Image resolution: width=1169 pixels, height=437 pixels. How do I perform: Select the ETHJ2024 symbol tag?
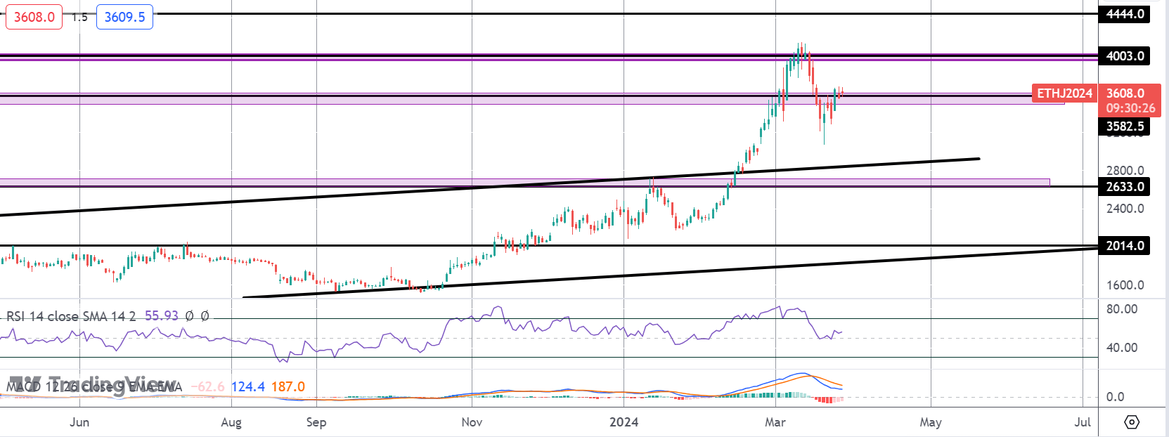pyautogui.click(x=1064, y=93)
